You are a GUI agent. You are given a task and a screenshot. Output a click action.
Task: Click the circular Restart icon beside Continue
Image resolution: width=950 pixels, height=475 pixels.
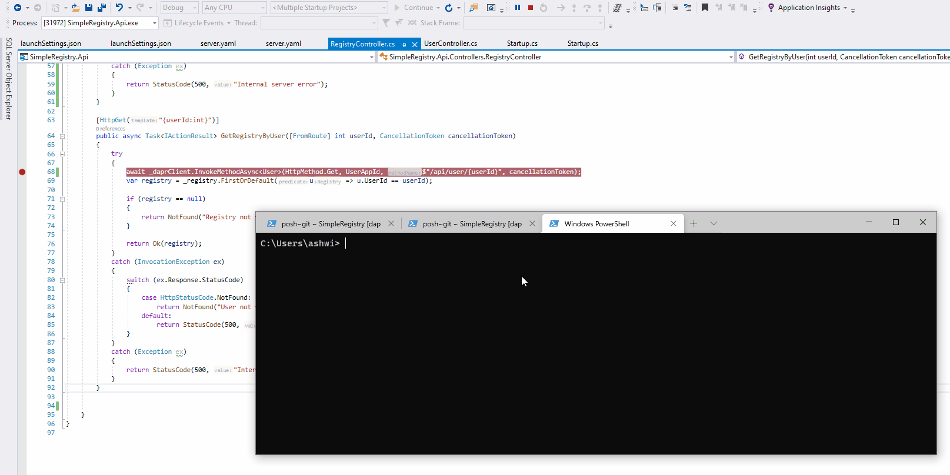coord(449,8)
